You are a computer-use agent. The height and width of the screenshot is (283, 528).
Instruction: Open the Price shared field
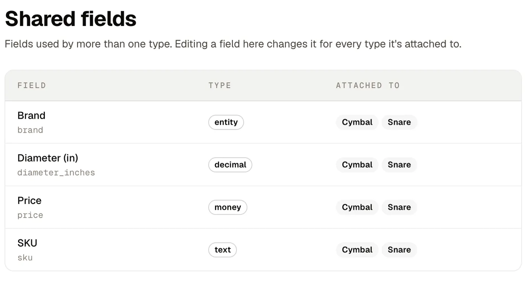263,207
